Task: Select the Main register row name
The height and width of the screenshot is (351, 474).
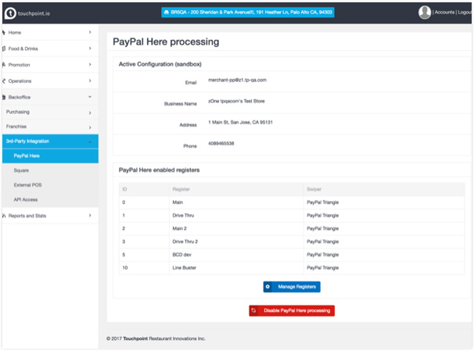Action: click(x=178, y=202)
